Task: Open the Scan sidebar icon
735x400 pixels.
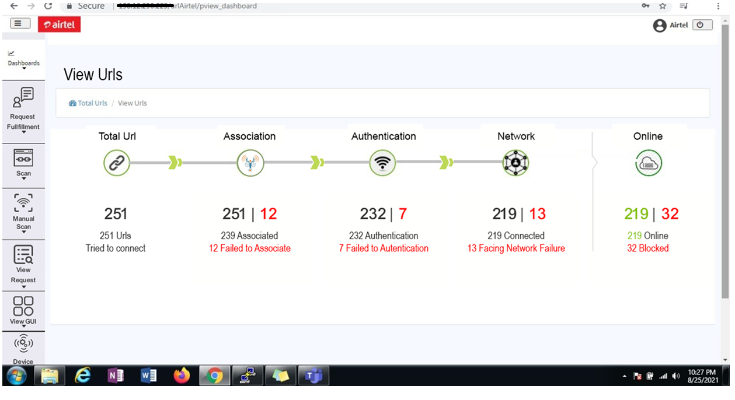Action: 23,159
